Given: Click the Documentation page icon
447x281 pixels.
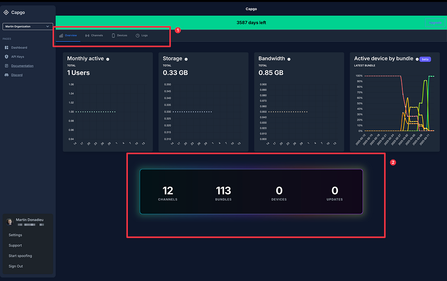Looking at the screenshot, I should point(7,66).
